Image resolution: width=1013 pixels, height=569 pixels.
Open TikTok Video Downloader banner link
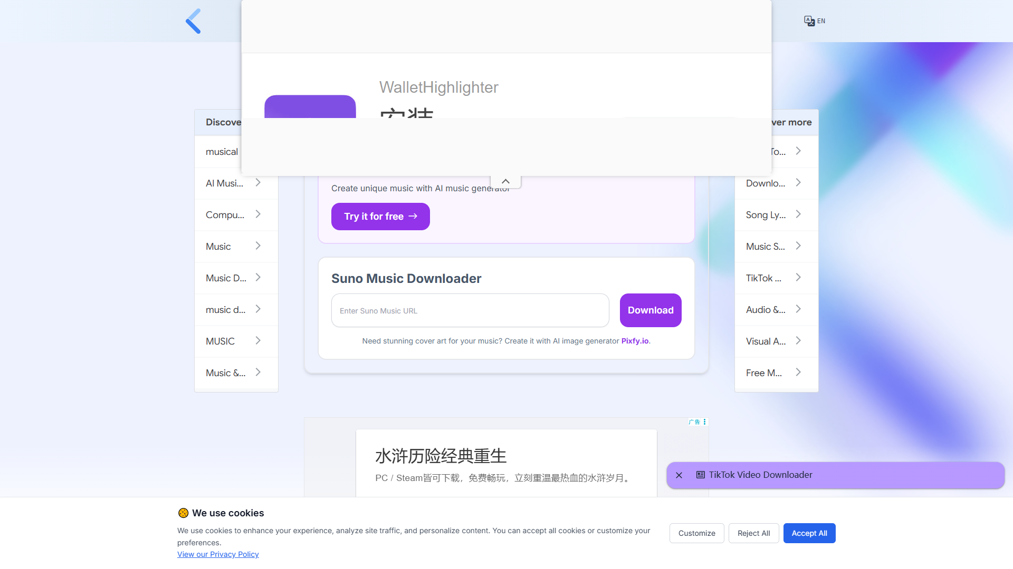coord(760,475)
